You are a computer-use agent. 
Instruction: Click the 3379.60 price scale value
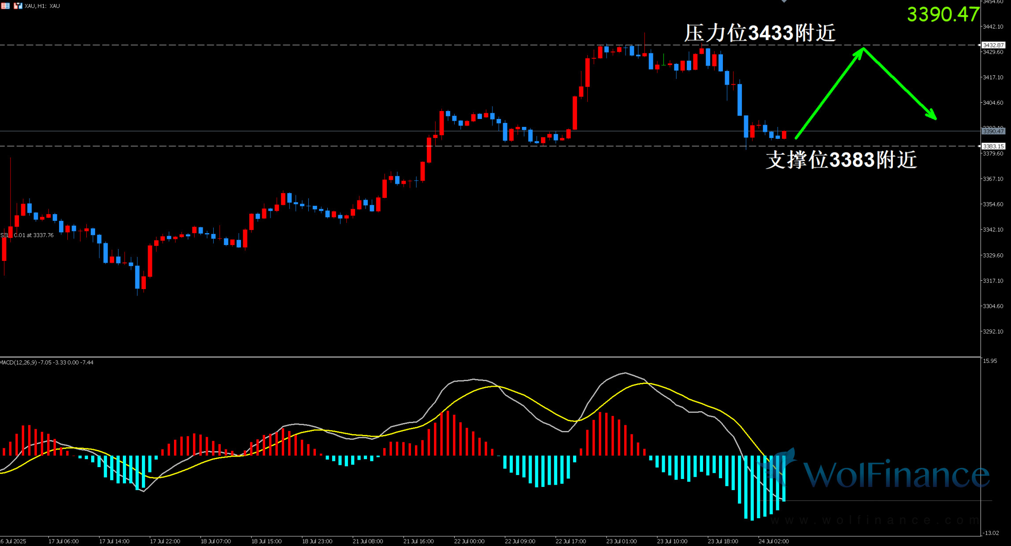(993, 153)
